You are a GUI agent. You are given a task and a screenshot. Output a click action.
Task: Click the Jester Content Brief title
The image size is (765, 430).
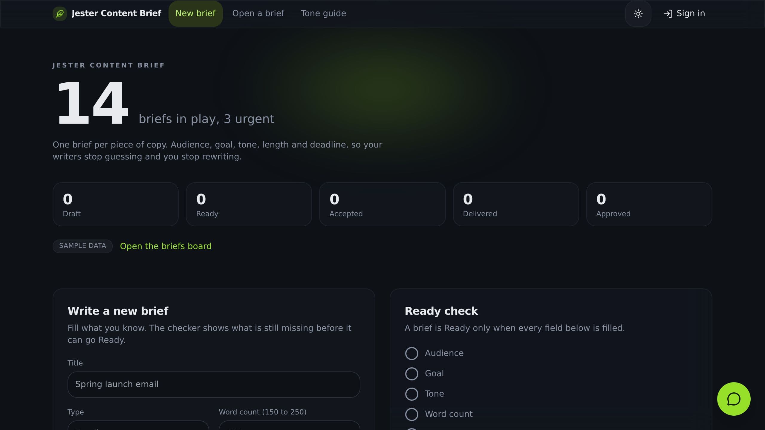click(x=116, y=13)
